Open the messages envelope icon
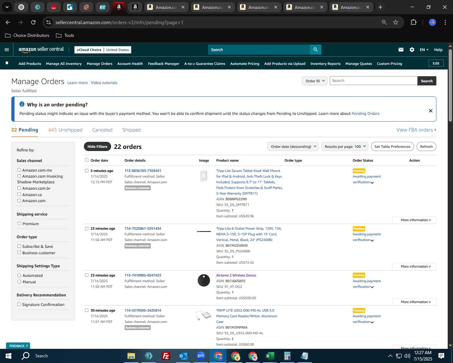This screenshot has height=363, width=453. (401, 50)
